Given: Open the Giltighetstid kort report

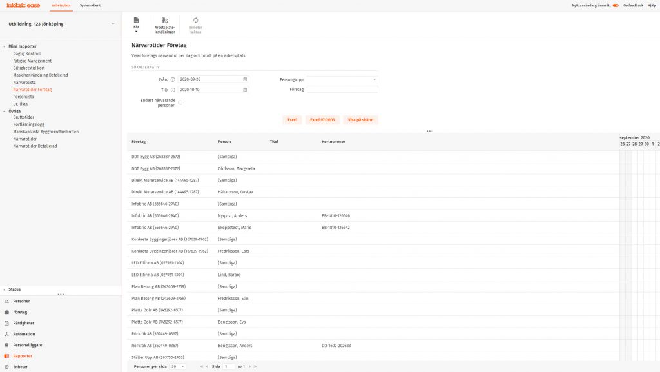Looking at the screenshot, I should [x=28, y=68].
